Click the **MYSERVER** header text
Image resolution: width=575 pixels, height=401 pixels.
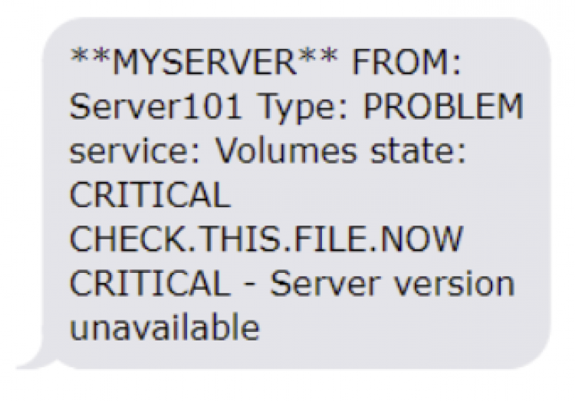coord(204,61)
